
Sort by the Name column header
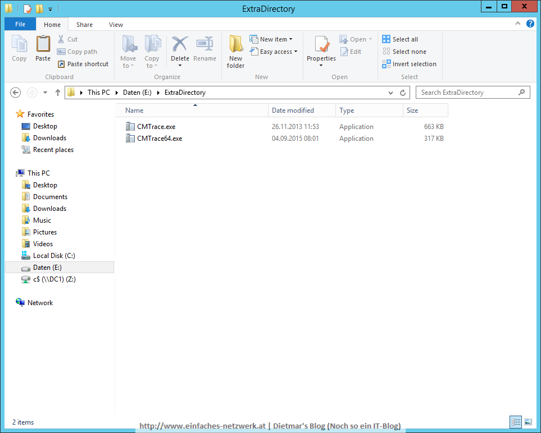pyautogui.click(x=192, y=110)
